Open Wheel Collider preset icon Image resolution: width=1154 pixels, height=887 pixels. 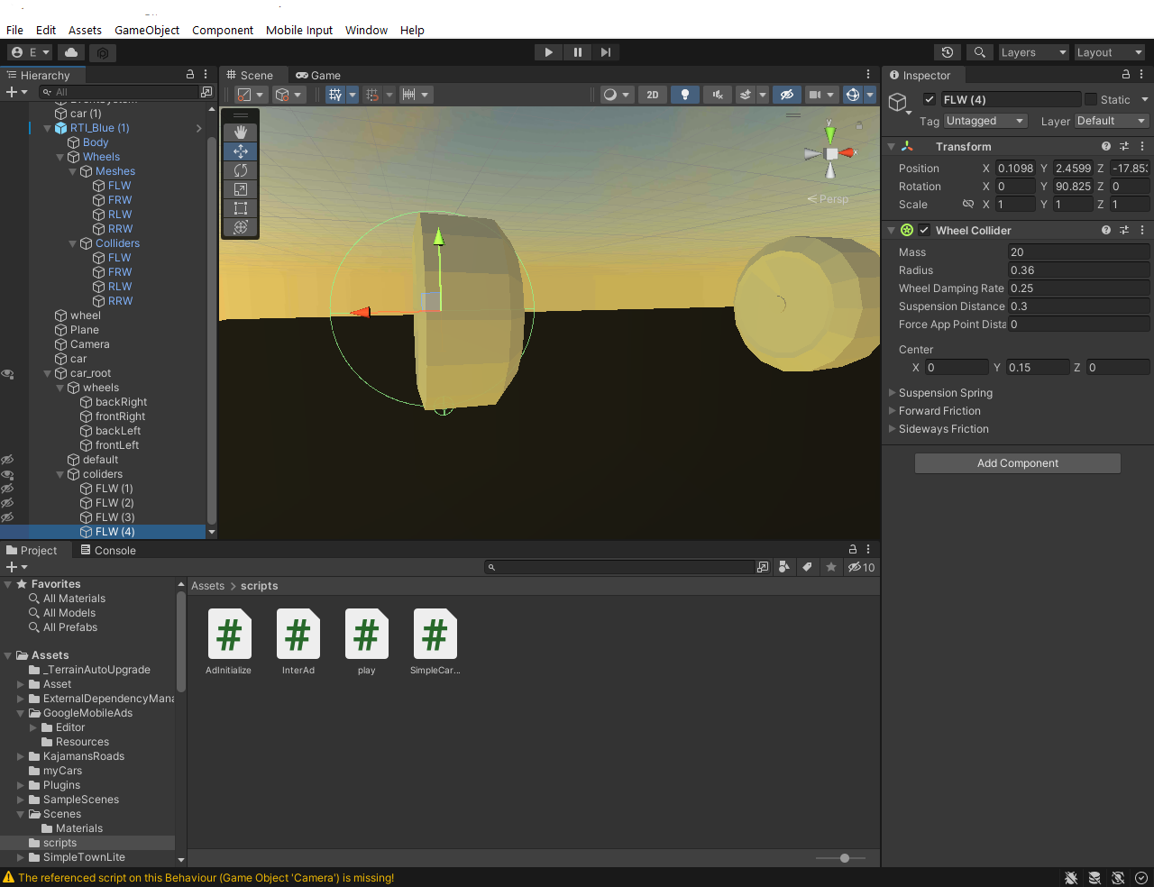coord(1124,230)
